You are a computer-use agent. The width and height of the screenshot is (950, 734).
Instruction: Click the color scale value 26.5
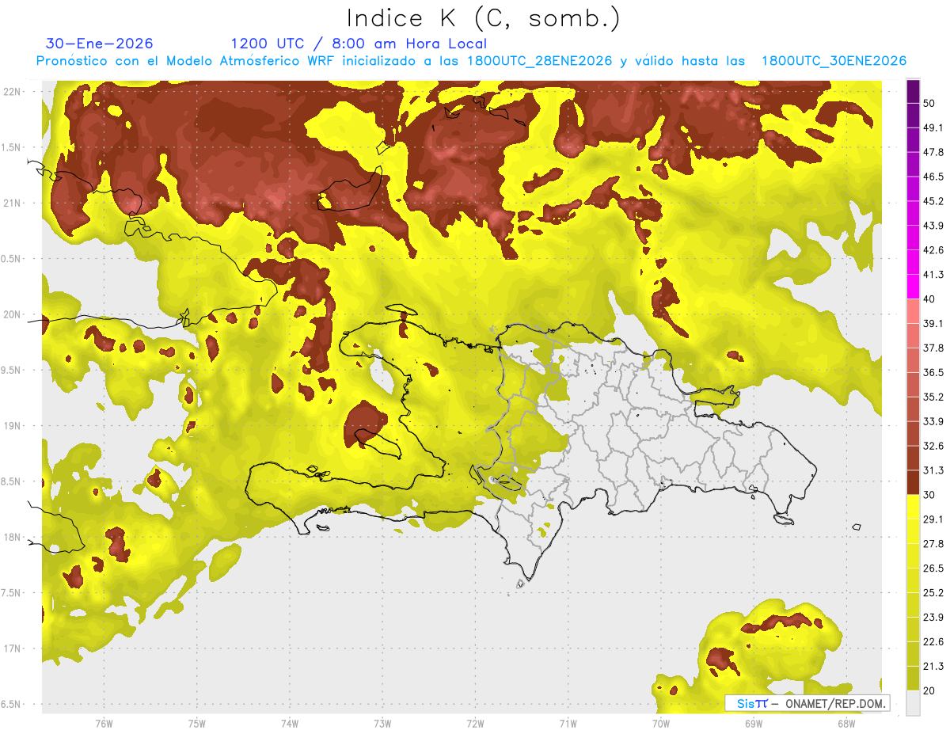coord(933,569)
